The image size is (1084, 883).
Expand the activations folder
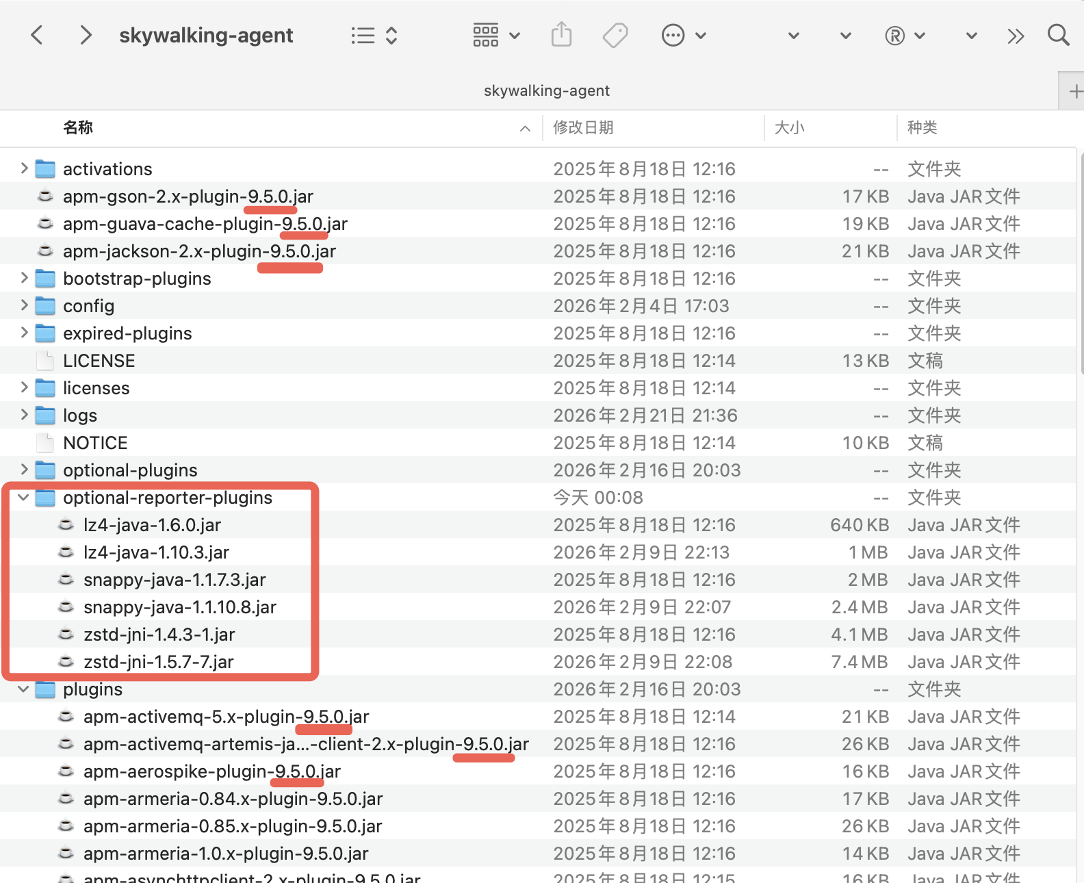click(x=24, y=168)
